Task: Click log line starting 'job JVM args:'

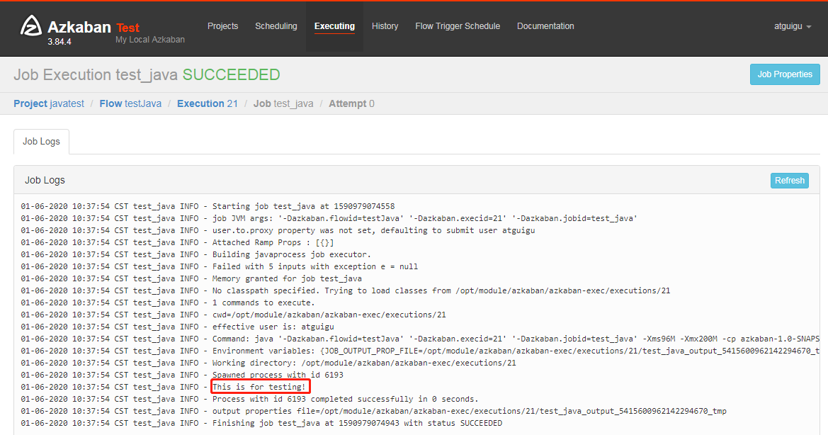Action: click(329, 218)
